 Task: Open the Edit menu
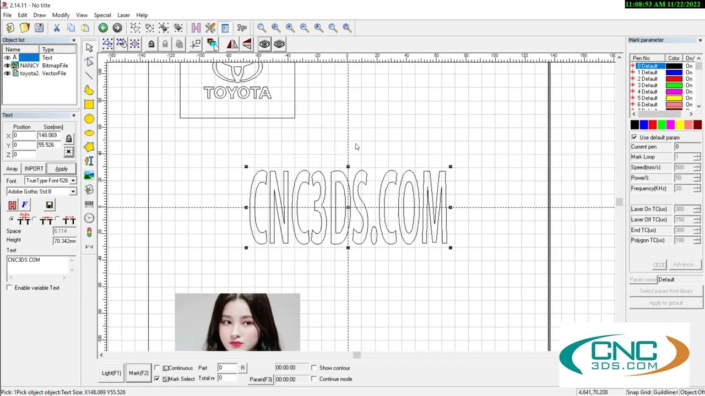(23, 15)
